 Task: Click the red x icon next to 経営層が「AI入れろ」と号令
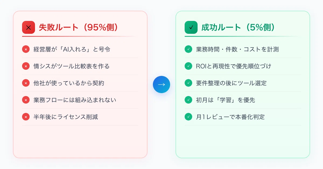(x=26, y=49)
